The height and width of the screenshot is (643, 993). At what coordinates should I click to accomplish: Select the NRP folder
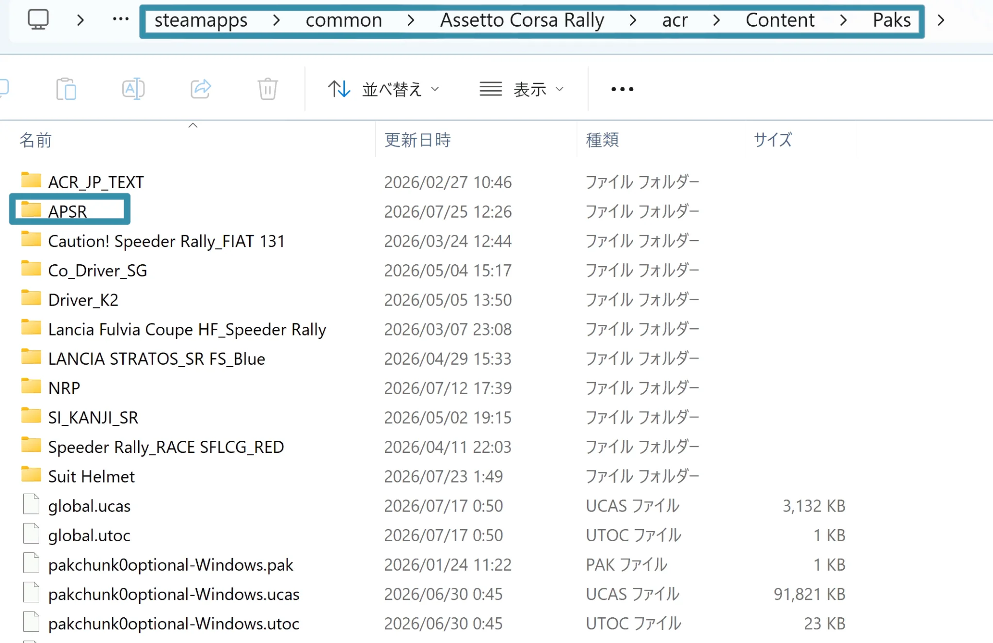[x=64, y=388]
